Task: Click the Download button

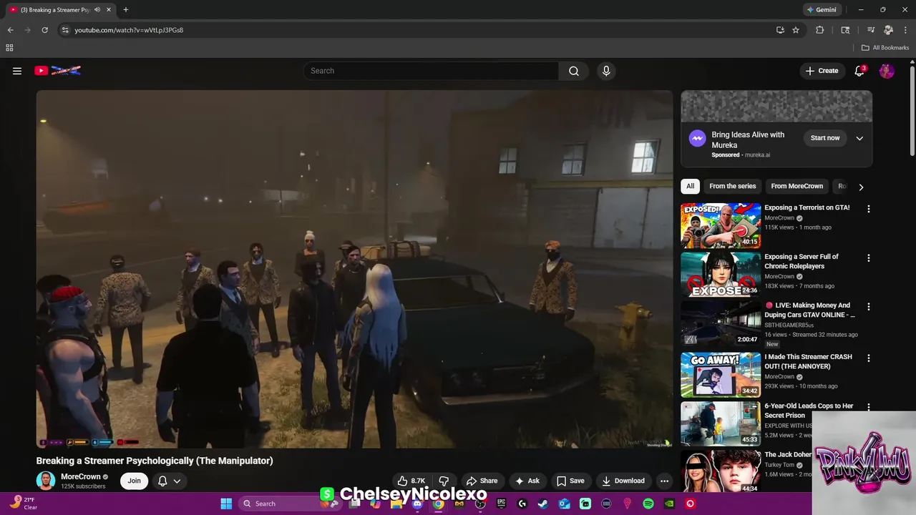Action: (x=623, y=481)
